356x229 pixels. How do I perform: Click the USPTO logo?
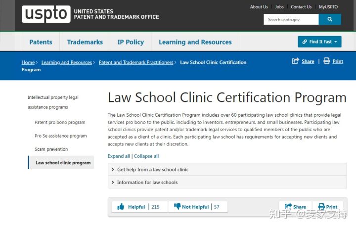click(x=46, y=14)
